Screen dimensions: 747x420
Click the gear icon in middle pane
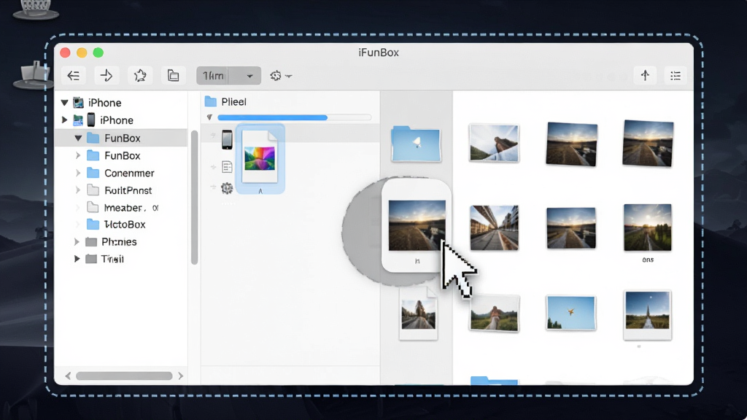coord(228,188)
